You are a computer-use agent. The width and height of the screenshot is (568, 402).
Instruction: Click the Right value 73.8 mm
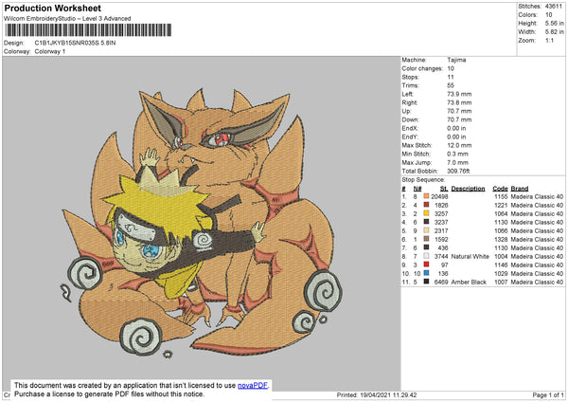pyautogui.click(x=459, y=102)
